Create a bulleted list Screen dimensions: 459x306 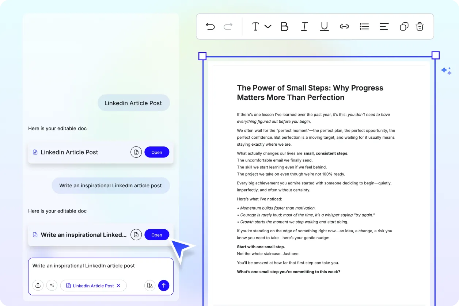[x=364, y=26]
